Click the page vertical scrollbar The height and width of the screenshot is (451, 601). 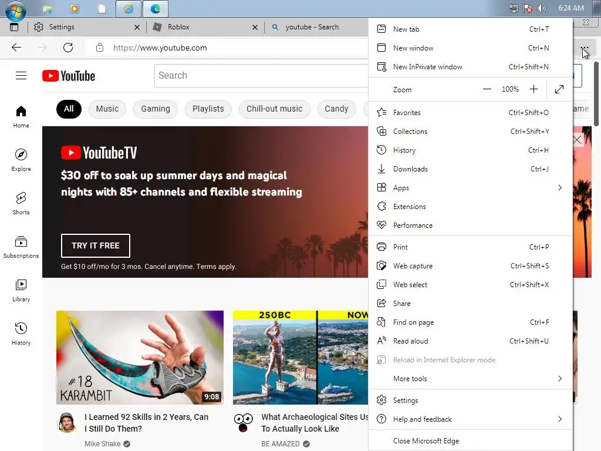point(596,93)
